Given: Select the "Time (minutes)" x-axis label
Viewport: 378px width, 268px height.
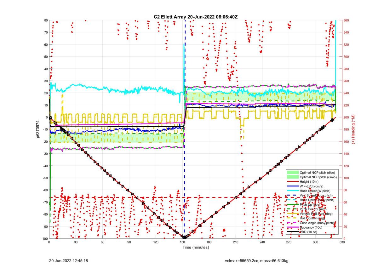Looking at the screenshot, I should (196, 248).
